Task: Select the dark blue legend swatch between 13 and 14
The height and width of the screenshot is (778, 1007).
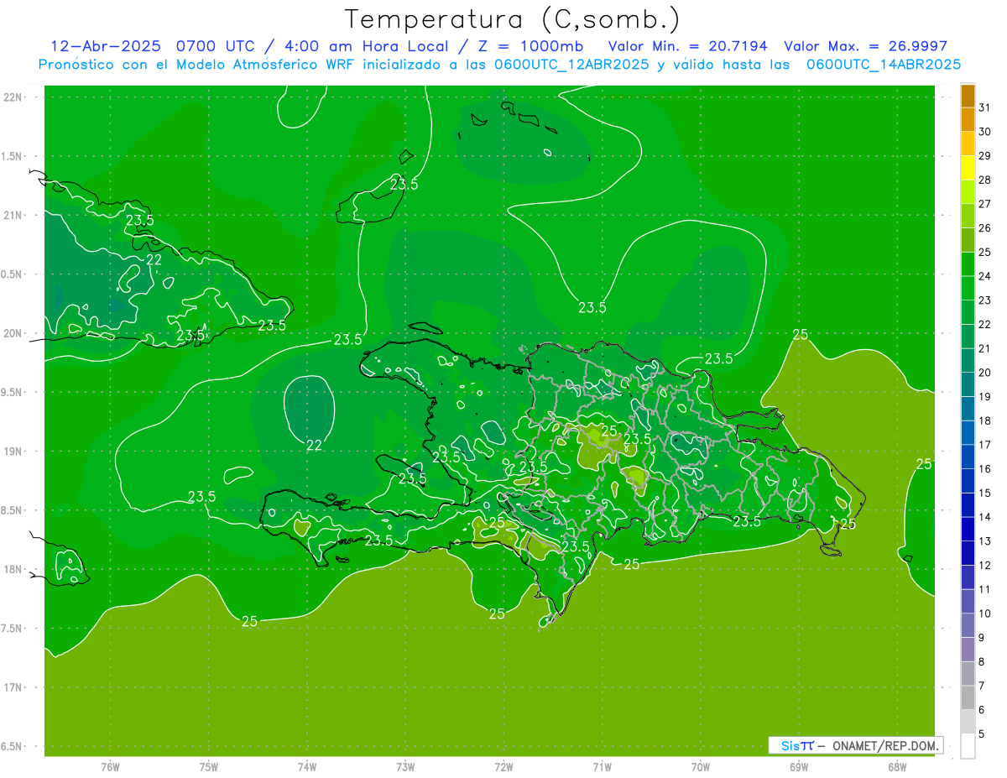Action: point(968,529)
